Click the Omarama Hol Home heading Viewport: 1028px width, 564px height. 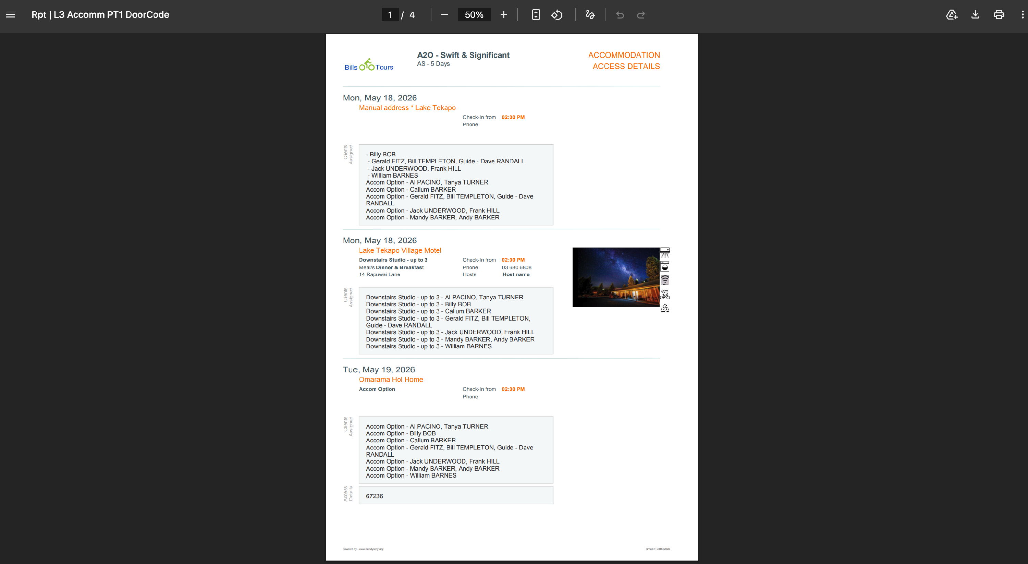[x=391, y=380]
